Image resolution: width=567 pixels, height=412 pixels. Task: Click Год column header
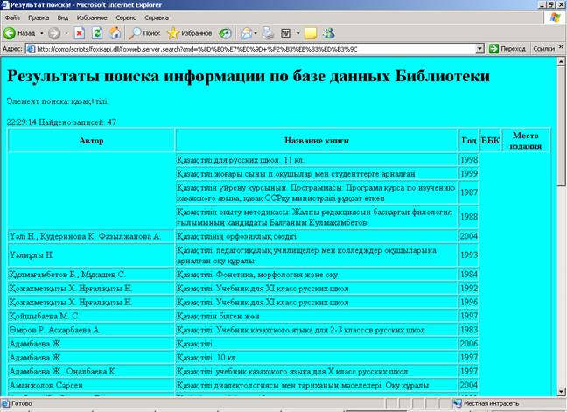click(x=469, y=141)
